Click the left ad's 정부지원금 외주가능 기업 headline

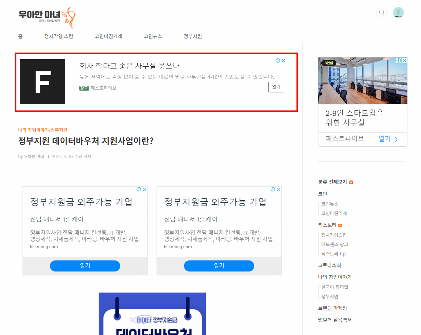click(x=81, y=202)
